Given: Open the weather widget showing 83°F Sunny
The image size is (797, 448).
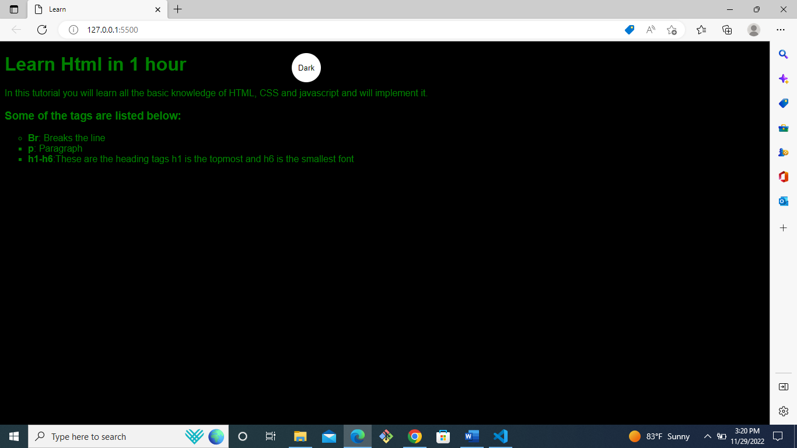Looking at the screenshot, I should point(659,436).
